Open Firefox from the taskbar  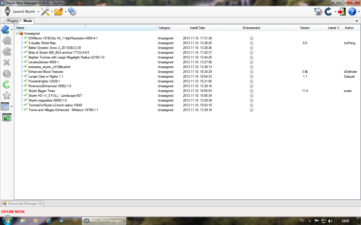click(x=75, y=221)
